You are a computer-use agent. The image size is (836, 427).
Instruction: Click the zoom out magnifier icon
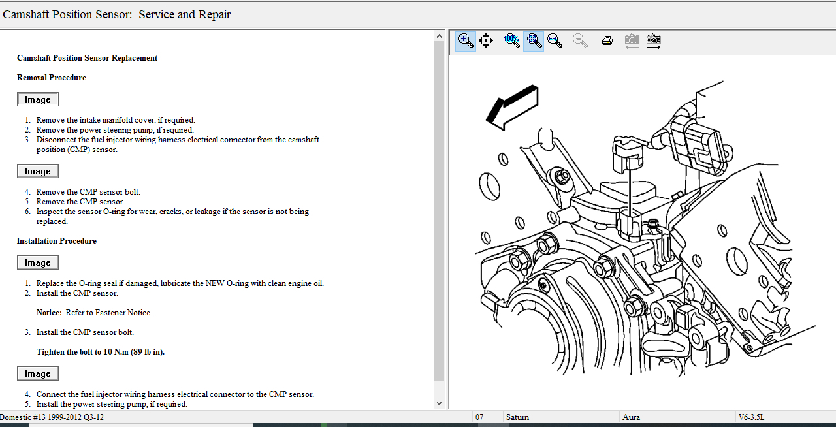[580, 40]
